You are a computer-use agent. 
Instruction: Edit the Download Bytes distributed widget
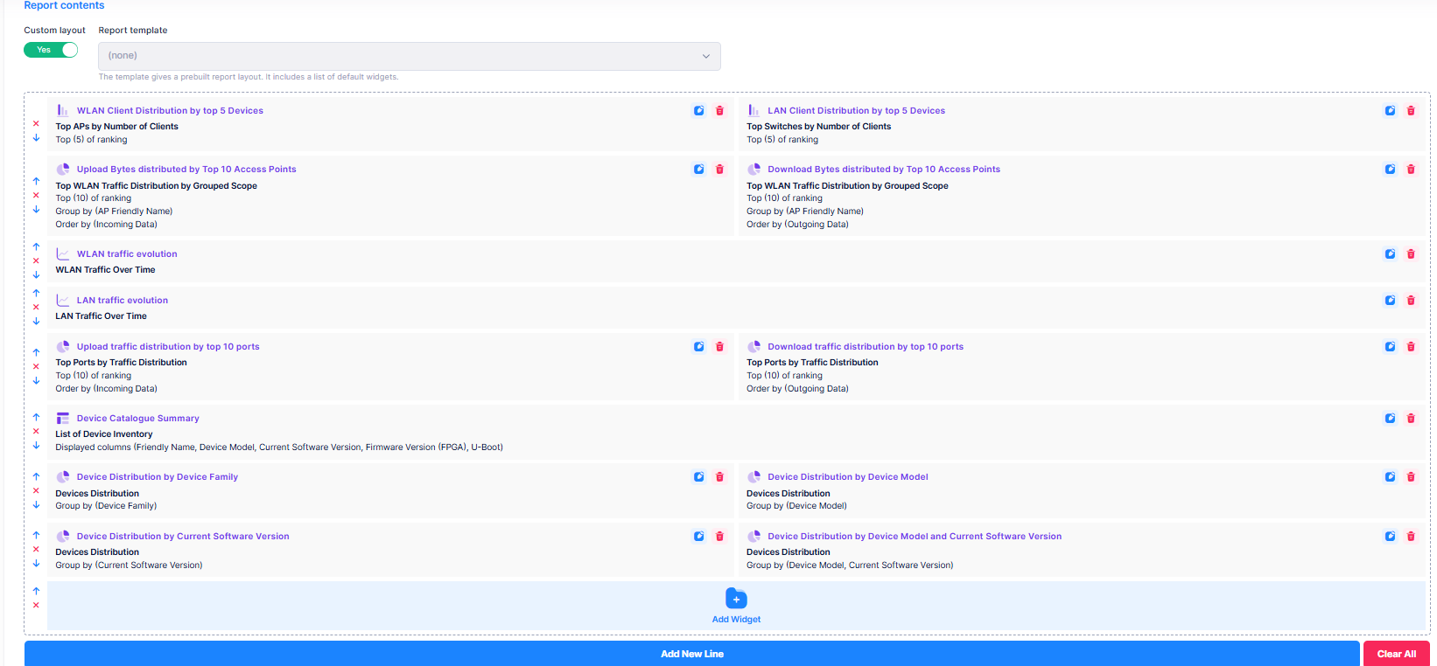[1390, 170]
